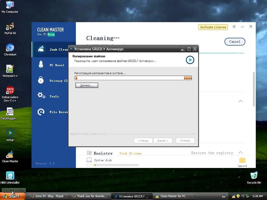Screen dimensions: 267x200
Task: Click the Clean Master for PC logo
Action: (50, 32)
